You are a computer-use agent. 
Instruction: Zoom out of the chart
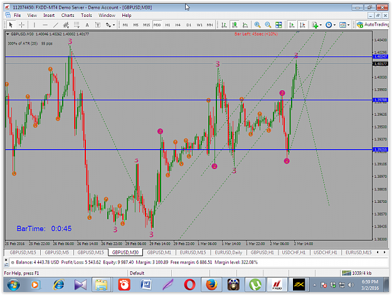(x=268, y=24)
